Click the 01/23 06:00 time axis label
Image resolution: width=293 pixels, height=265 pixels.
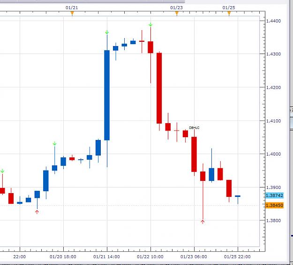coord(194,257)
